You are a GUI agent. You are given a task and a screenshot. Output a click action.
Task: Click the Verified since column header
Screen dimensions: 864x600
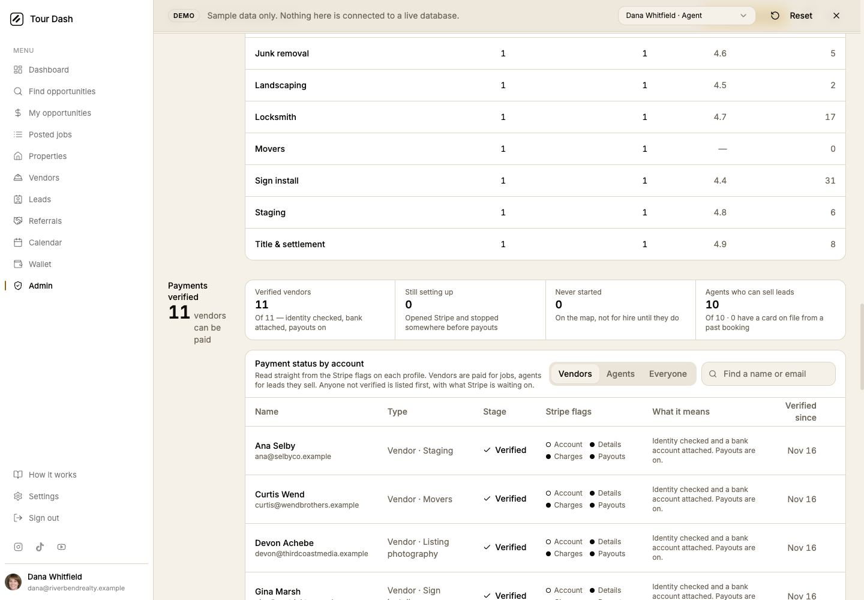click(801, 412)
